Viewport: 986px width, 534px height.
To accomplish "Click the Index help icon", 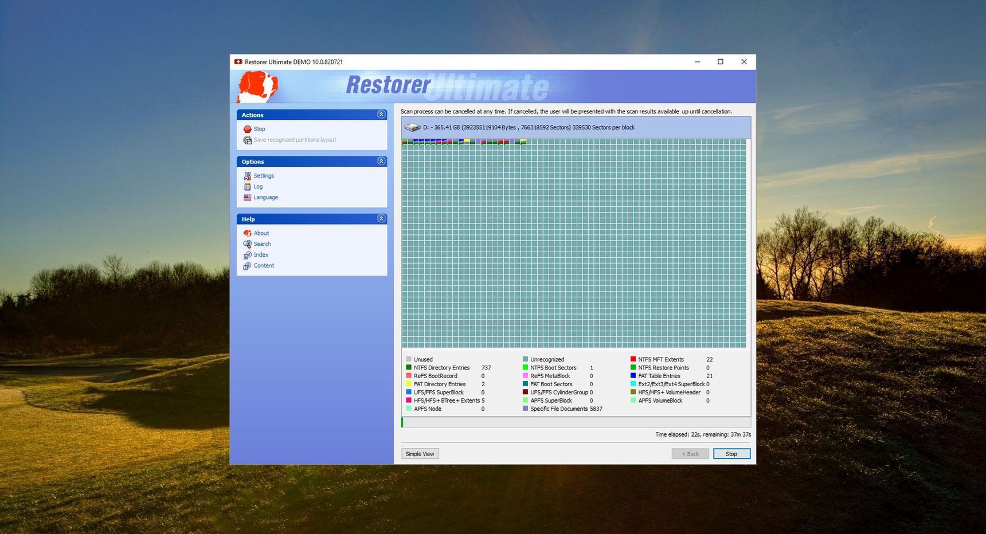I will (x=247, y=255).
